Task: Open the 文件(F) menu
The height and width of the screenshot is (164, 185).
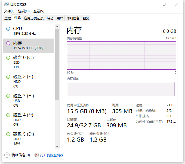Action: pyautogui.click(x=9, y=11)
